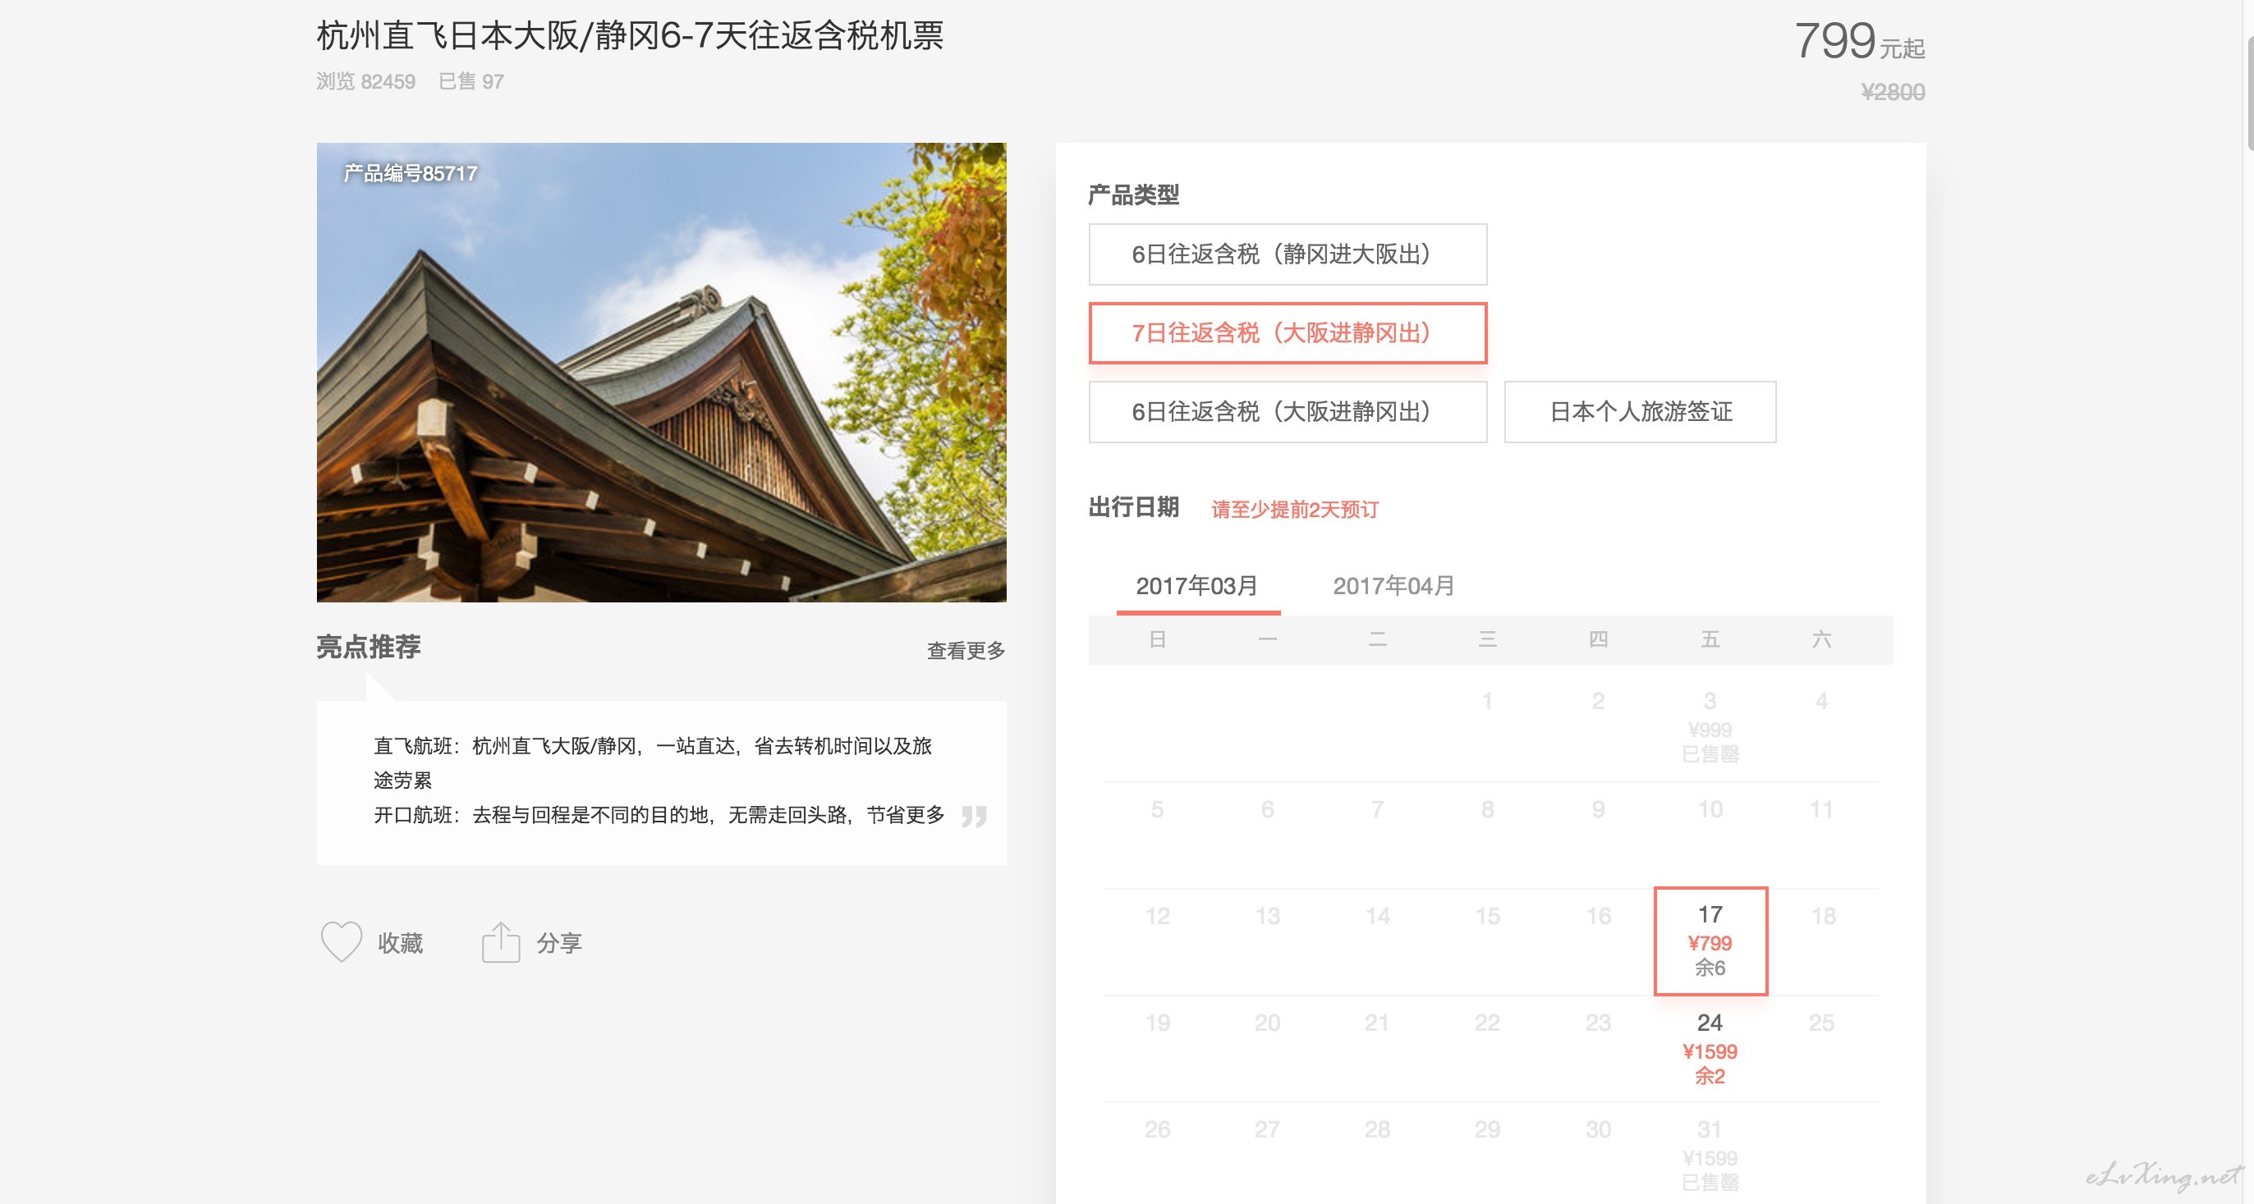Click 产品编号85717 label on photo
Image resolution: width=2254 pixels, height=1204 pixels.
pyautogui.click(x=411, y=173)
